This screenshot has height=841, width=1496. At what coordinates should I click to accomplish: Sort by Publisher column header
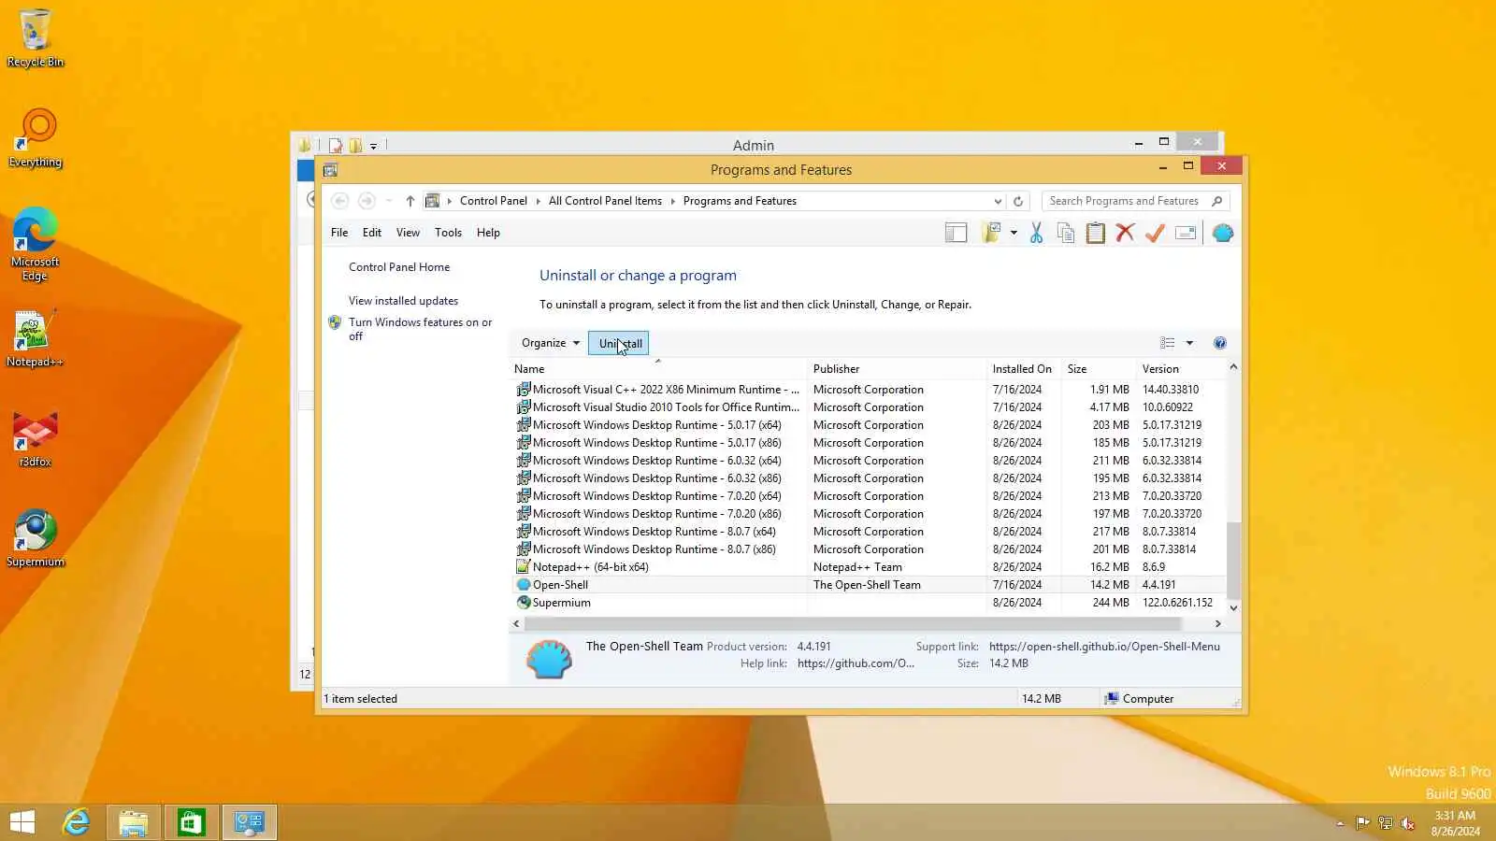click(x=897, y=369)
